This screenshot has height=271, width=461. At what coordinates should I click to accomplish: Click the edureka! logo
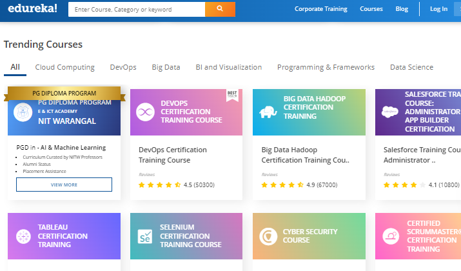pyautogui.click(x=32, y=9)
